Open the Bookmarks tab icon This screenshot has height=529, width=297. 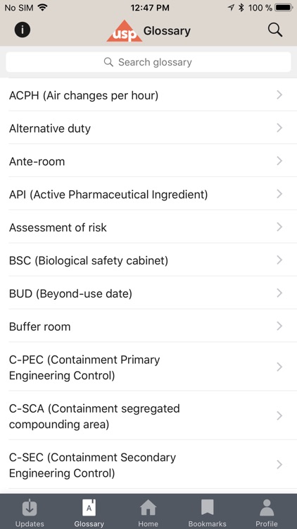[x=208, y=507]
